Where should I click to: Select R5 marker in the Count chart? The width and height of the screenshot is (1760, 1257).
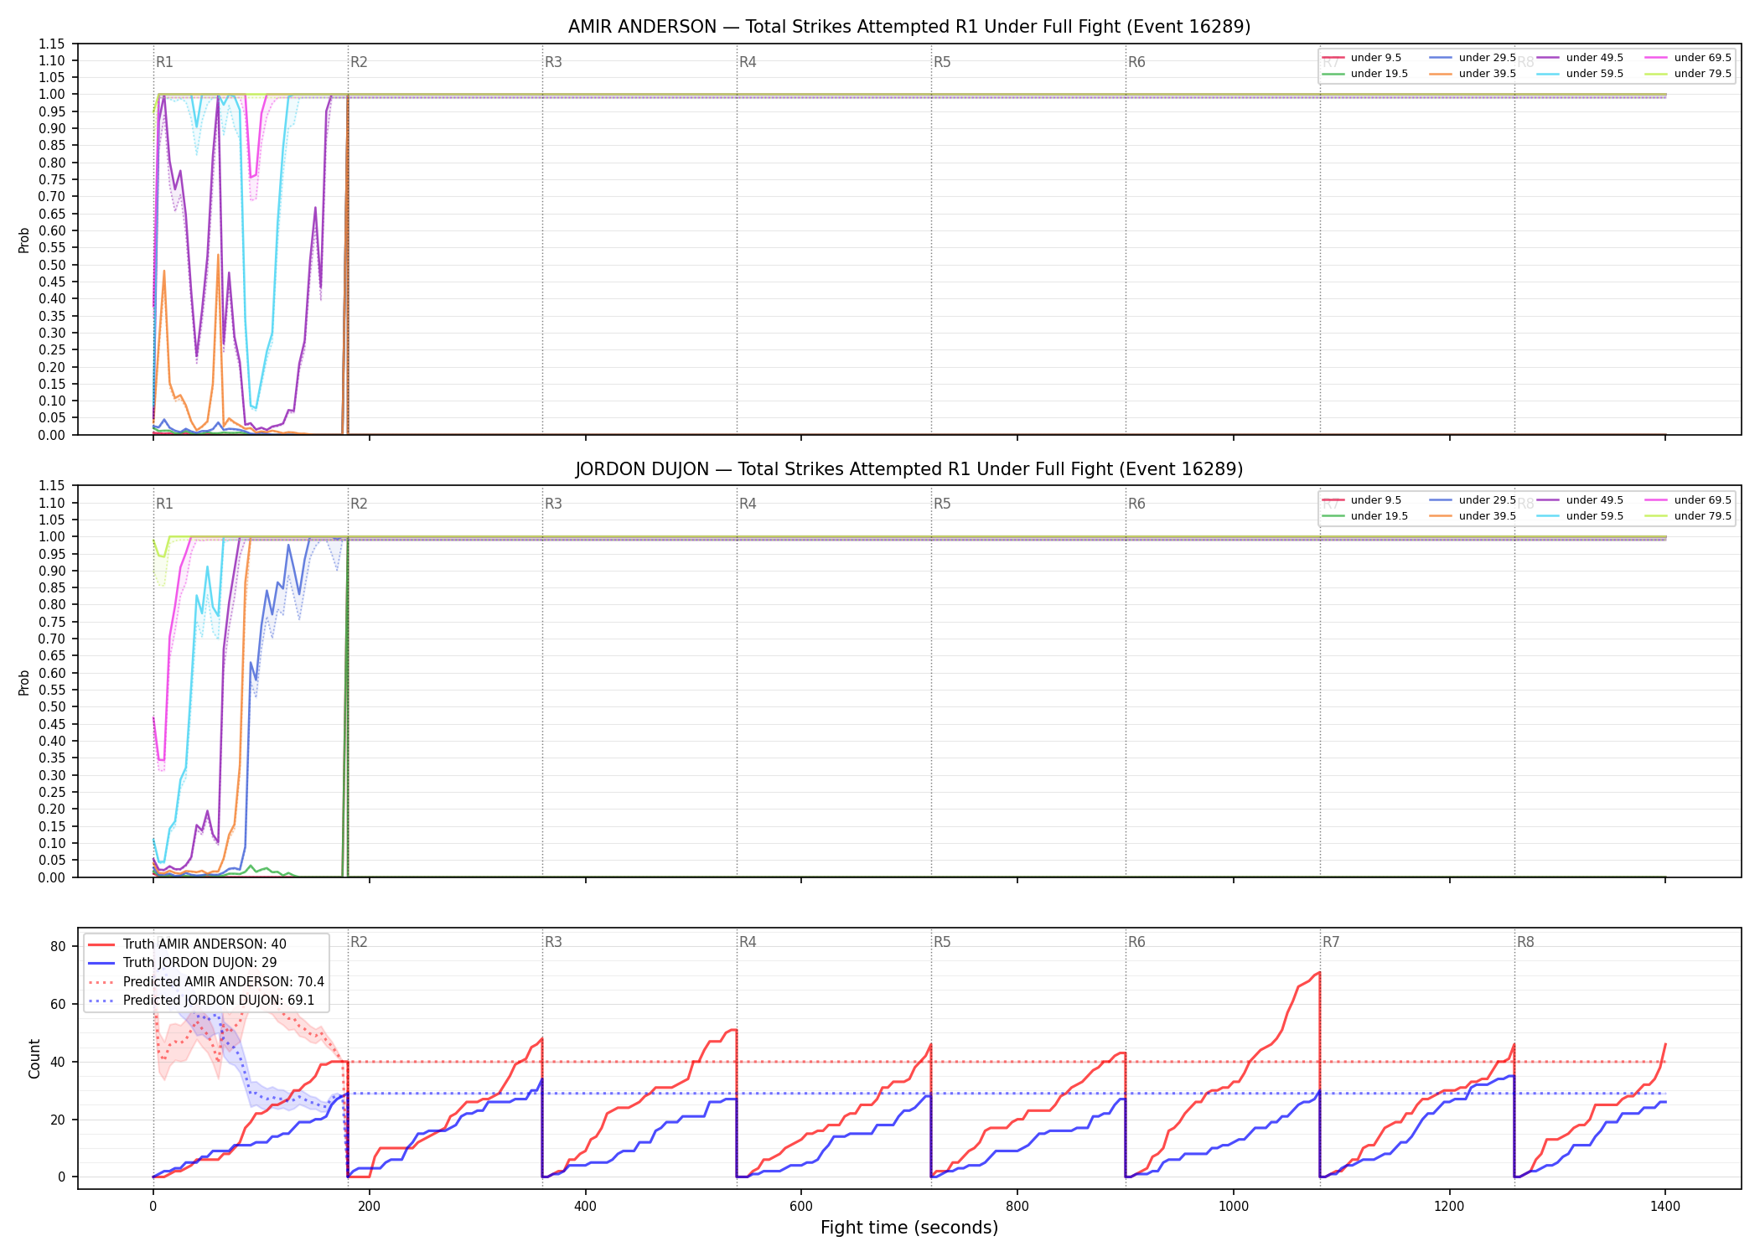click(942, 942)
